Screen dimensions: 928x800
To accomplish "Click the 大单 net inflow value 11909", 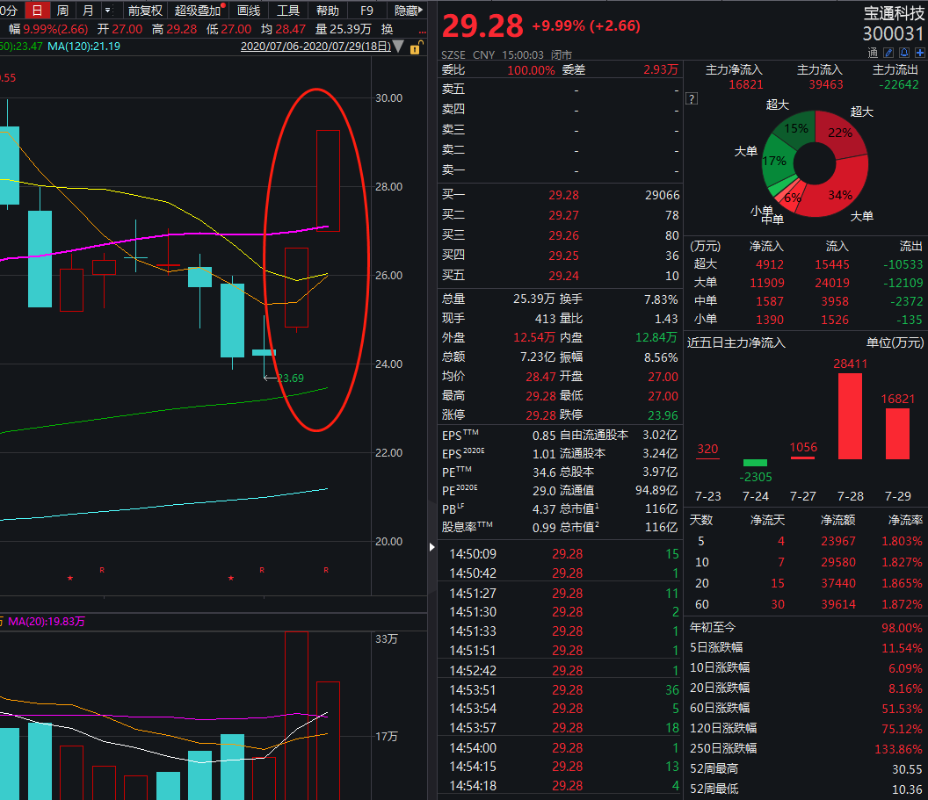I will tap(767, 283).
